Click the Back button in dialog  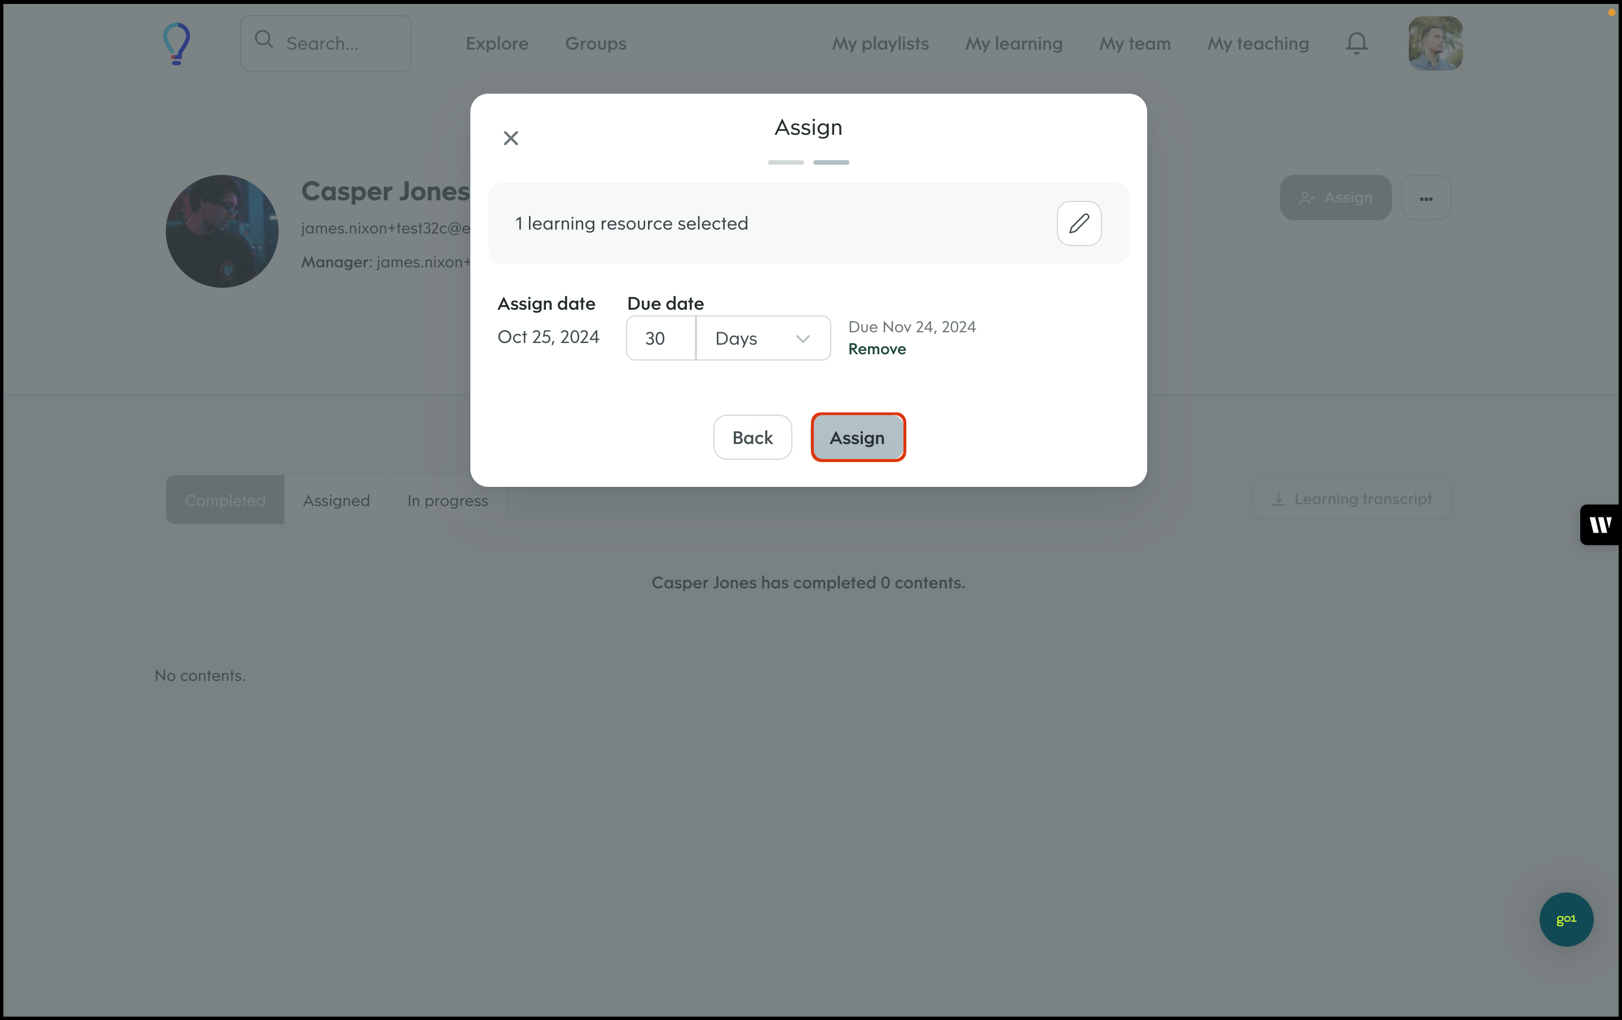coord(752,437)
